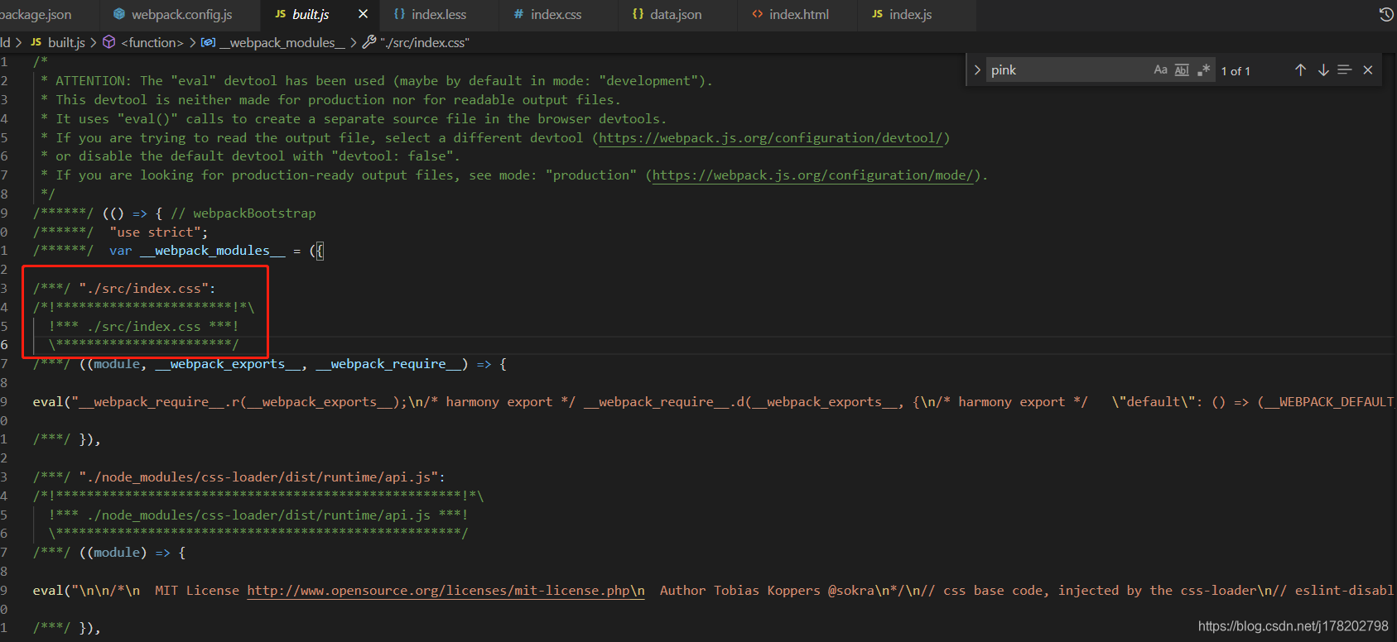
Task: Close the built.js tab
Action: (363, 14)
